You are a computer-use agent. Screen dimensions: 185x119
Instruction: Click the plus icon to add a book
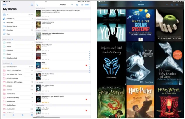[x=72, y=5]
